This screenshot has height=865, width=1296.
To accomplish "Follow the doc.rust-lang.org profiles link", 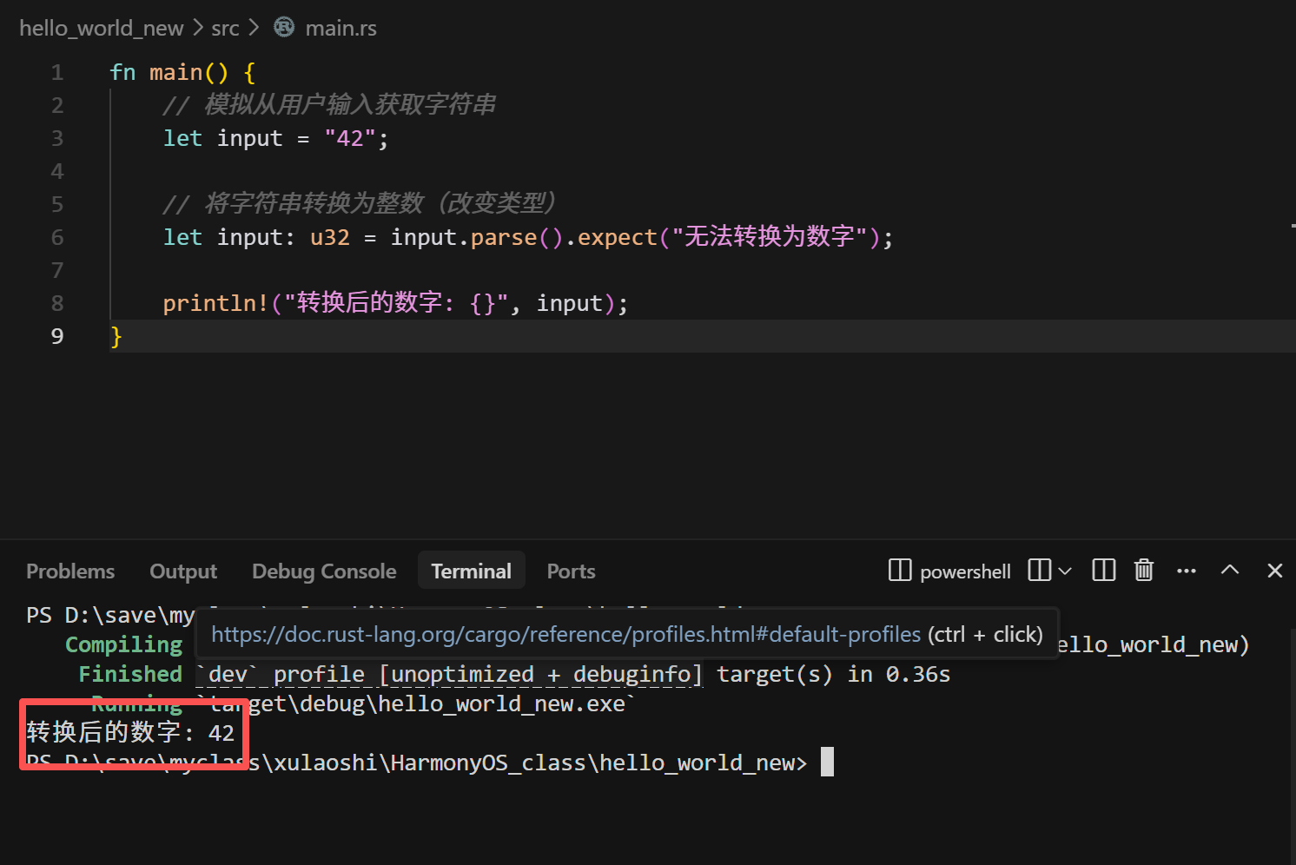I will pyautogui.click(x=565, y=634).
